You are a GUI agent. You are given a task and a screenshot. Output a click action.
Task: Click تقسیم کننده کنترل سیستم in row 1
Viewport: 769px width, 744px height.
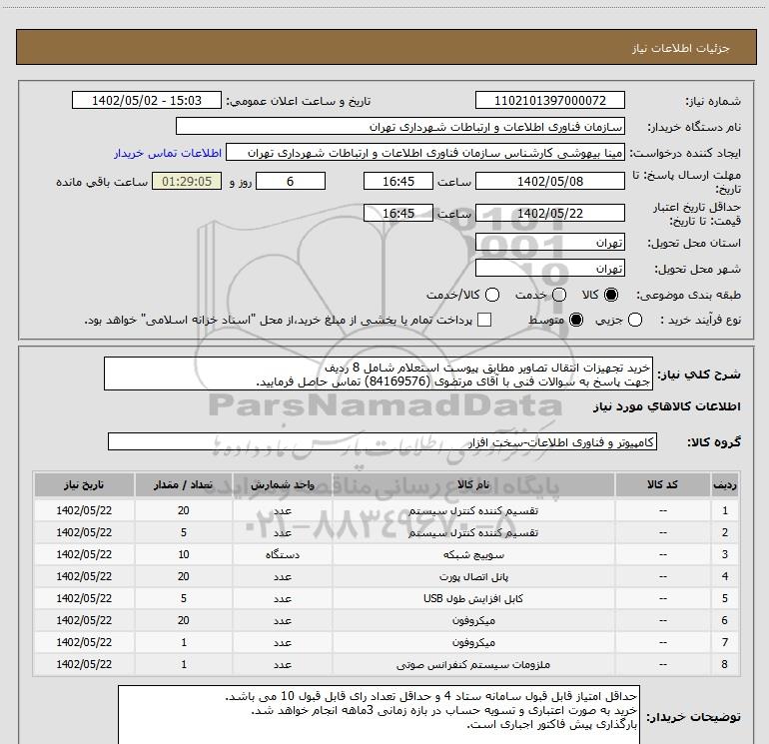coord(473,510)
